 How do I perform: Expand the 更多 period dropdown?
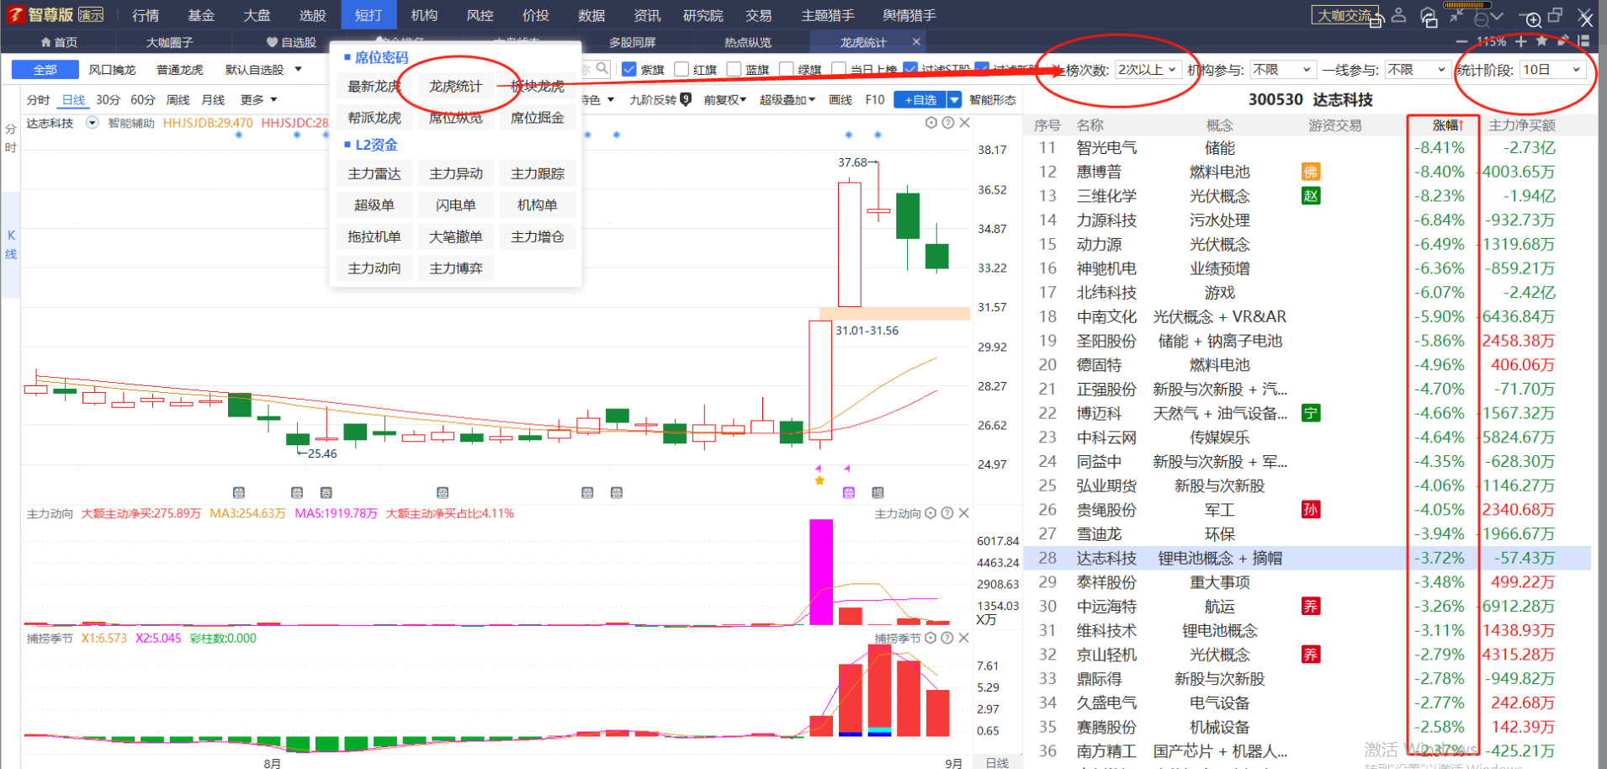pos(258,99)
